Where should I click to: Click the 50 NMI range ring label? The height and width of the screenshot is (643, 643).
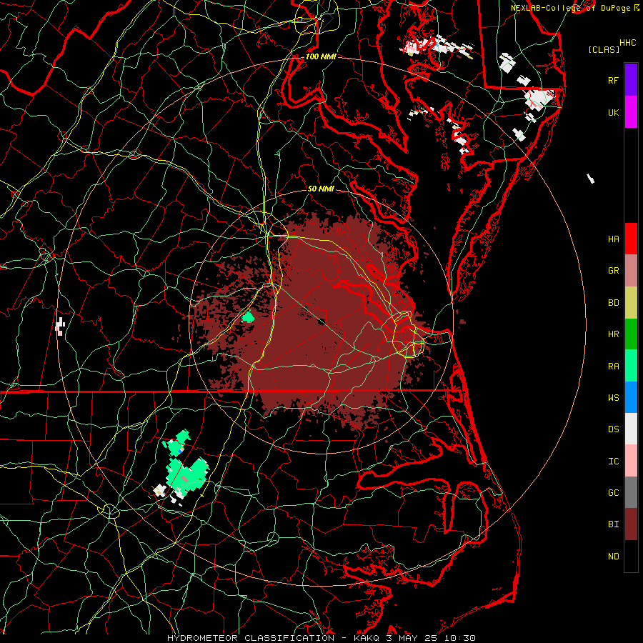[x=321, y=189]
